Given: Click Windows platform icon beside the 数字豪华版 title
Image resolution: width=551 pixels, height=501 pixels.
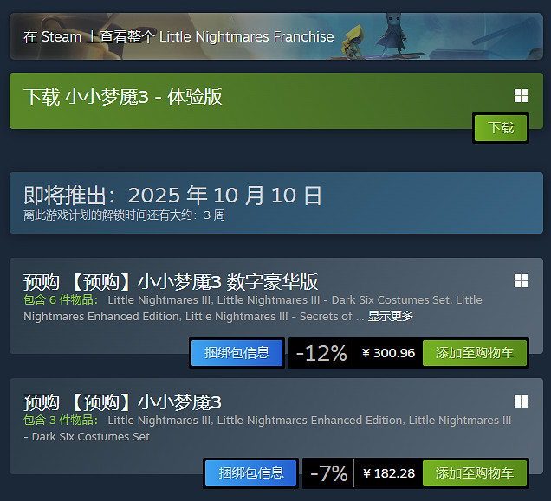Looking at the screenshot, I should [x=521, y=281].
